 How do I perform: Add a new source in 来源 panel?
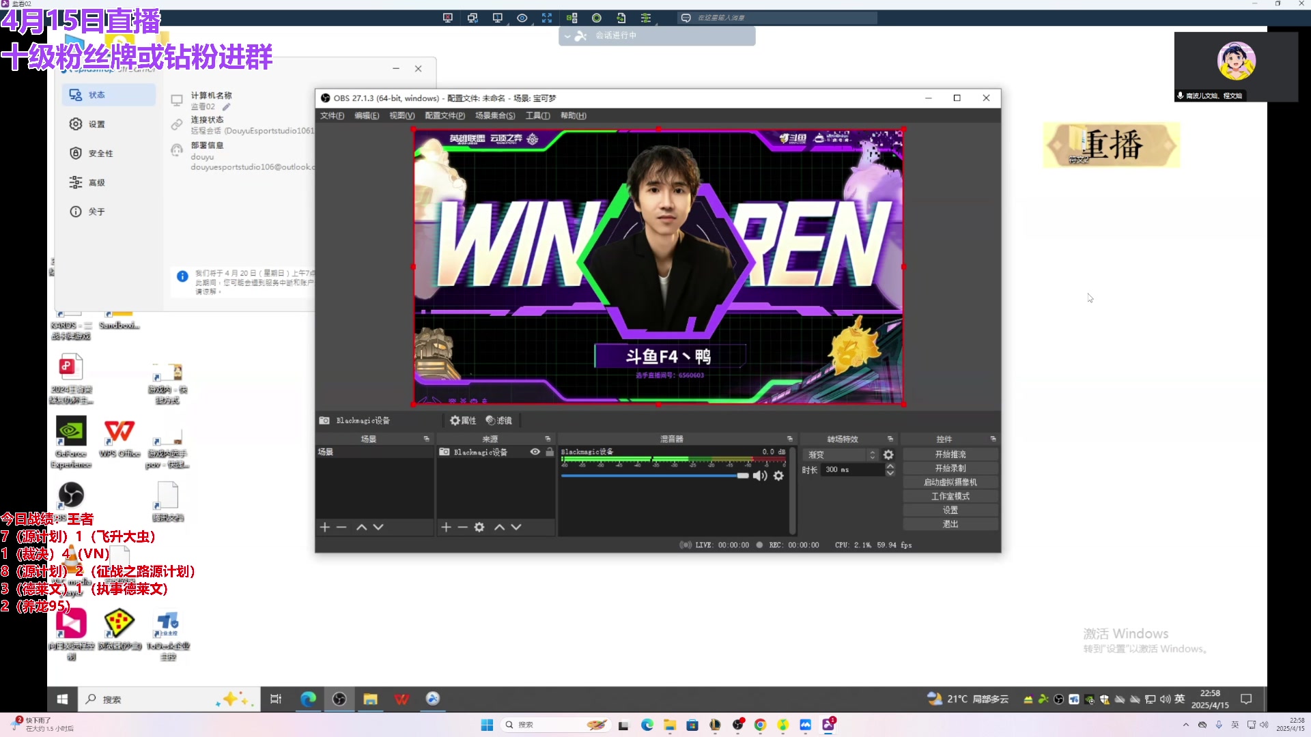pyautogui.click(x=446, y=527)
